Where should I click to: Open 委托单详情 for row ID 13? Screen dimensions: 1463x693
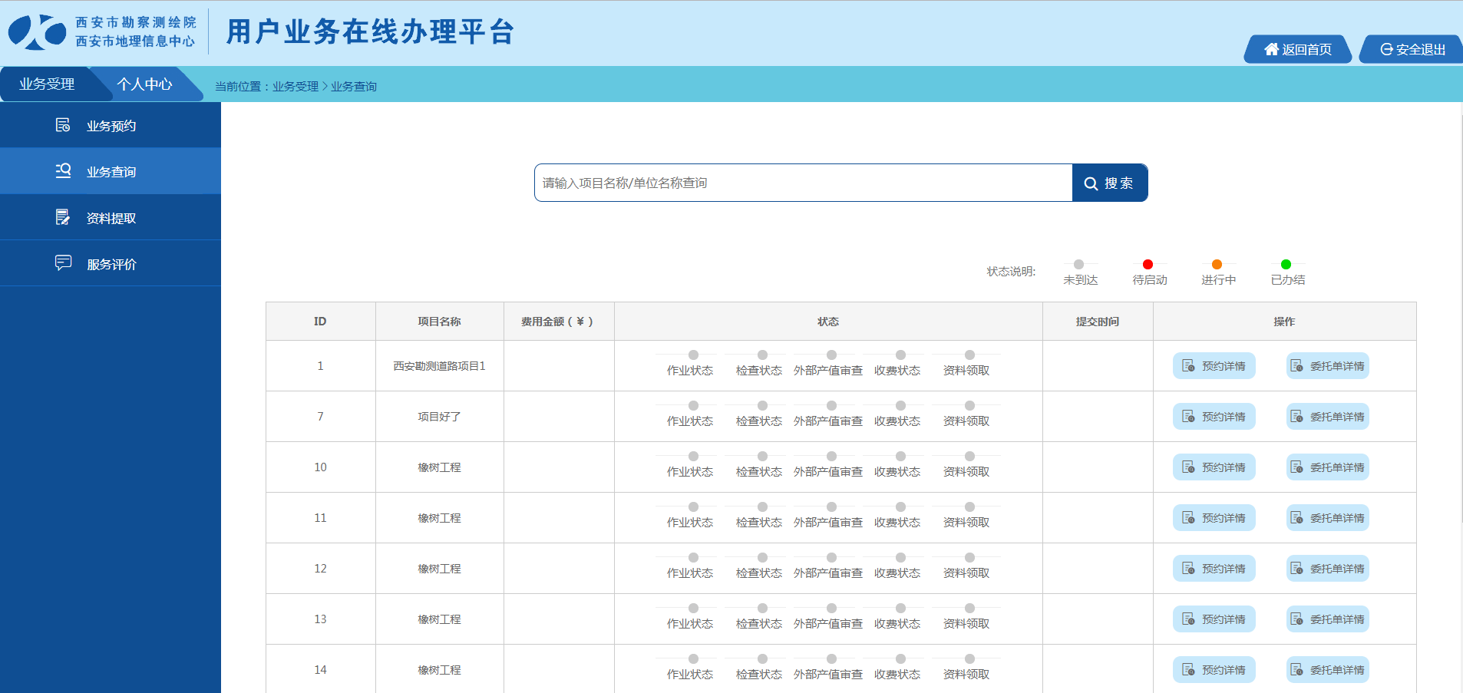[x=1327, y=619]
